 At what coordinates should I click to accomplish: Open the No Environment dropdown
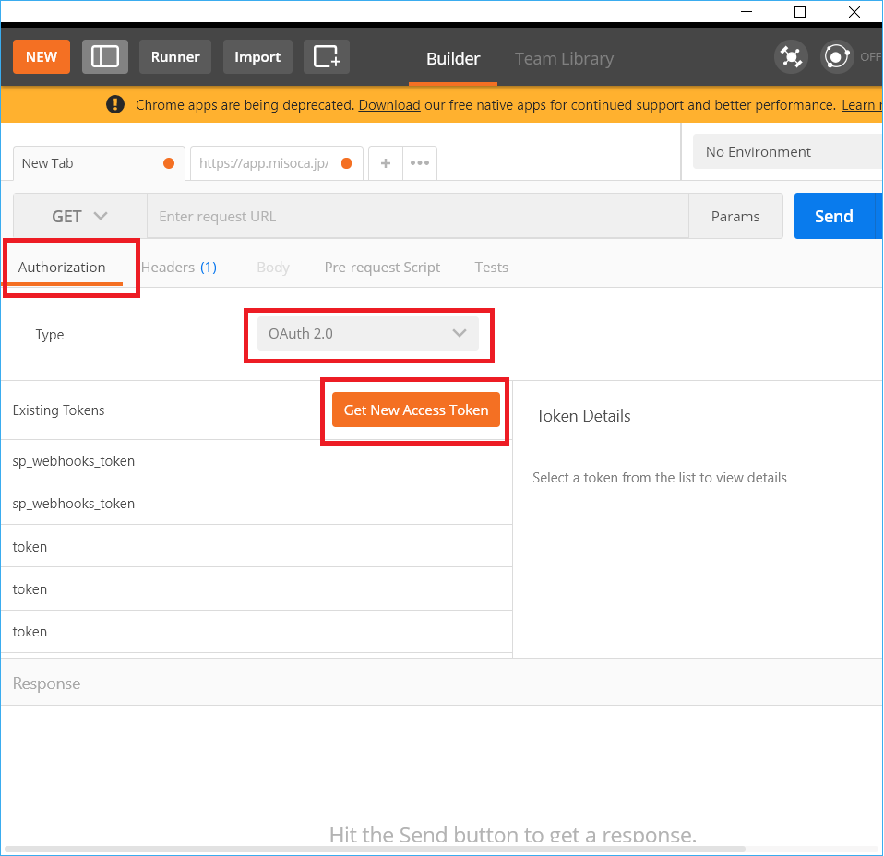click(788, 151)
